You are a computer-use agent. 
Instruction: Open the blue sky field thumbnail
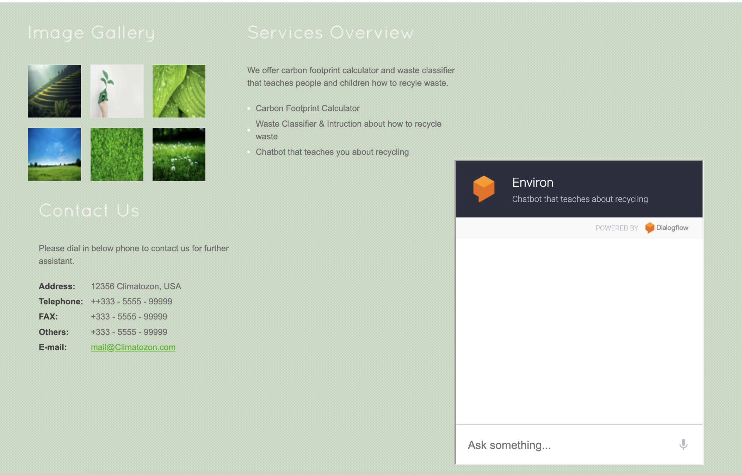55,154
